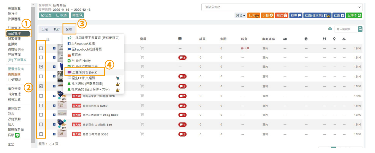The height and width of the screenshot is (153, 375).
Task: Select 至Facebook社團 in the publish menu
Action: tap(81, 44)
